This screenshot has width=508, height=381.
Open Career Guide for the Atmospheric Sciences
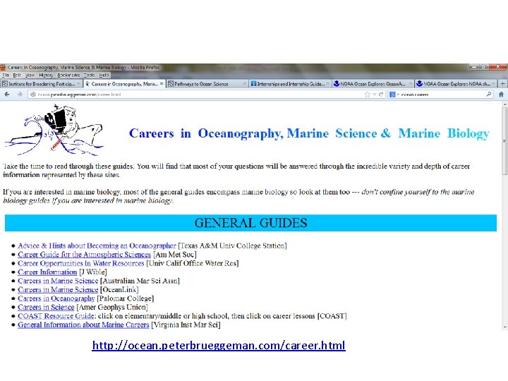(84, 254)
